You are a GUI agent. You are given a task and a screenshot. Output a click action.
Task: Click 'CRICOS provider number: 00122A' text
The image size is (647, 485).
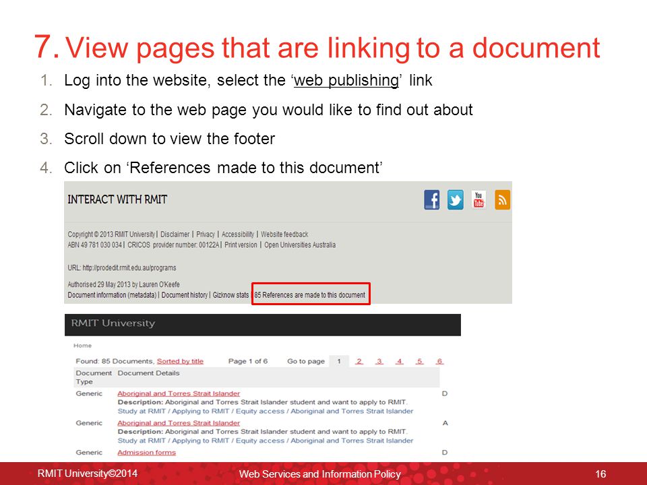pyautogui.click(x=173, y=245)
